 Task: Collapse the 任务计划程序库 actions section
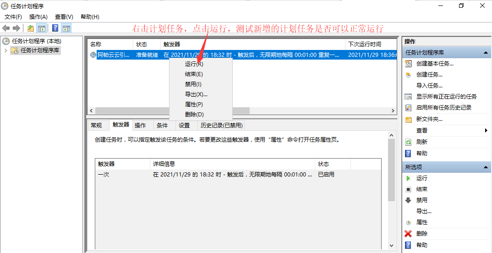(486, 53)
